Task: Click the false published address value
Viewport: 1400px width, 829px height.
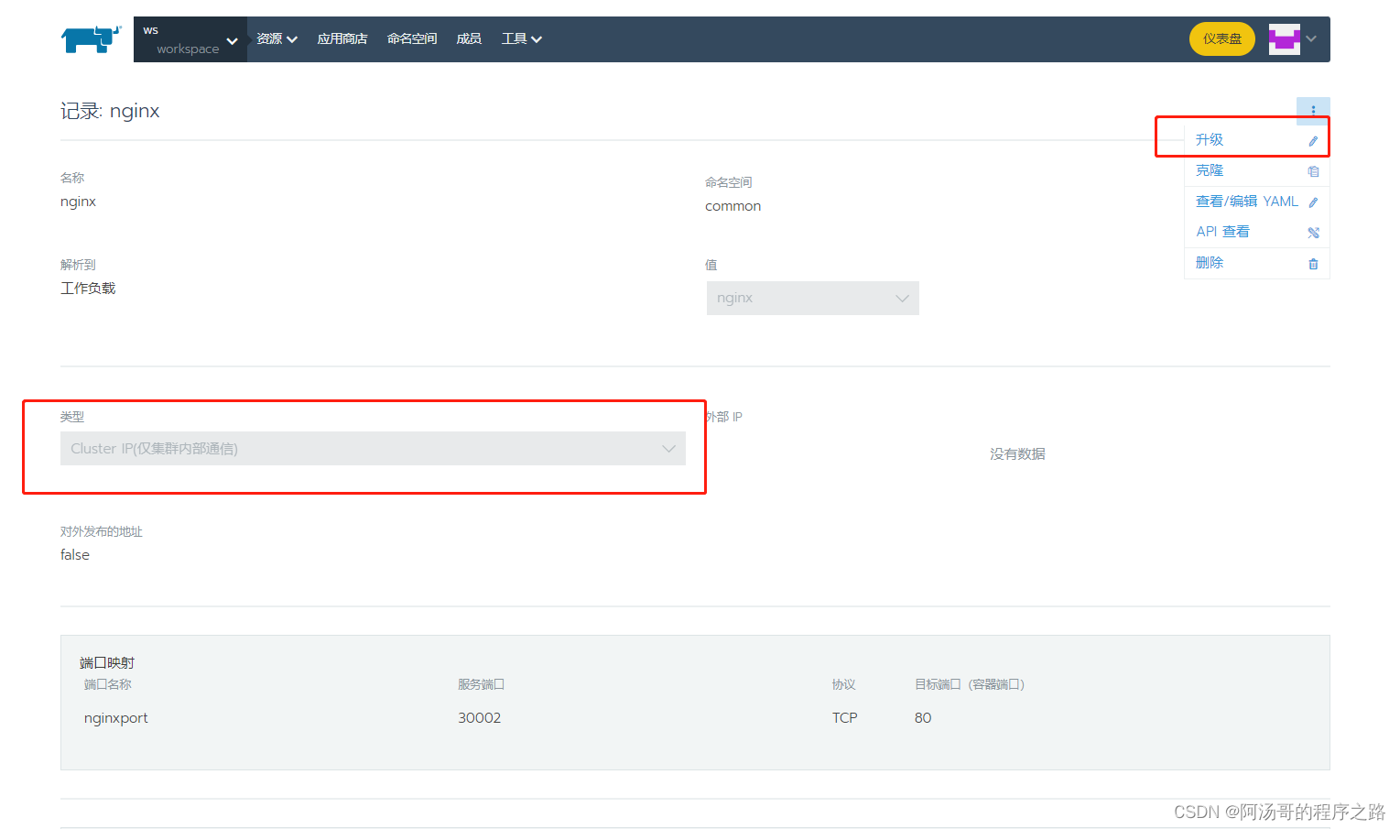Action: [75, 555]
